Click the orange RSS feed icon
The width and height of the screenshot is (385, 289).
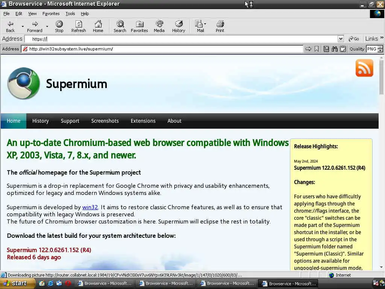[x=364, y=68]
